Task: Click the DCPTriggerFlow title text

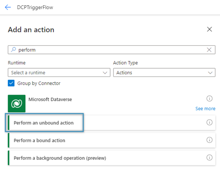Action: [x=35, y=7]
